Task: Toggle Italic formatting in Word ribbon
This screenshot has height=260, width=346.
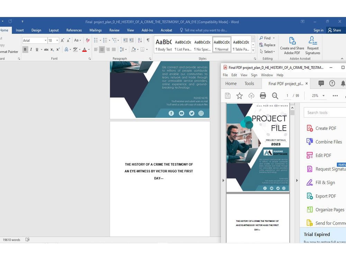Action: (x=31, y=49)
